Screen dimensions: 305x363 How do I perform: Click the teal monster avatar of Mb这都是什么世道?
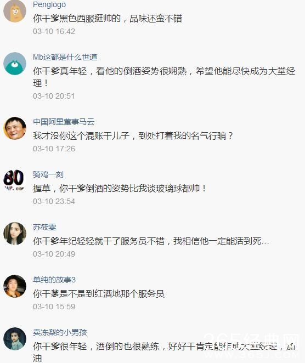coord(15,64)
